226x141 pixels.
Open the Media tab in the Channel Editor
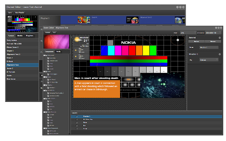click(x=20, y=36)
